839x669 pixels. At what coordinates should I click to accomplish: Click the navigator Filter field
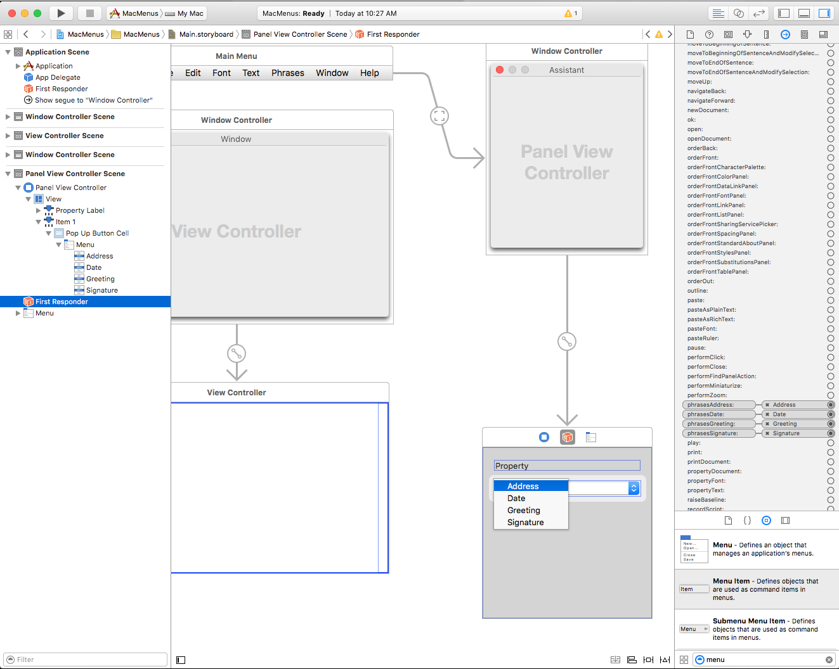pyautogui.click(x=86, y=659)
